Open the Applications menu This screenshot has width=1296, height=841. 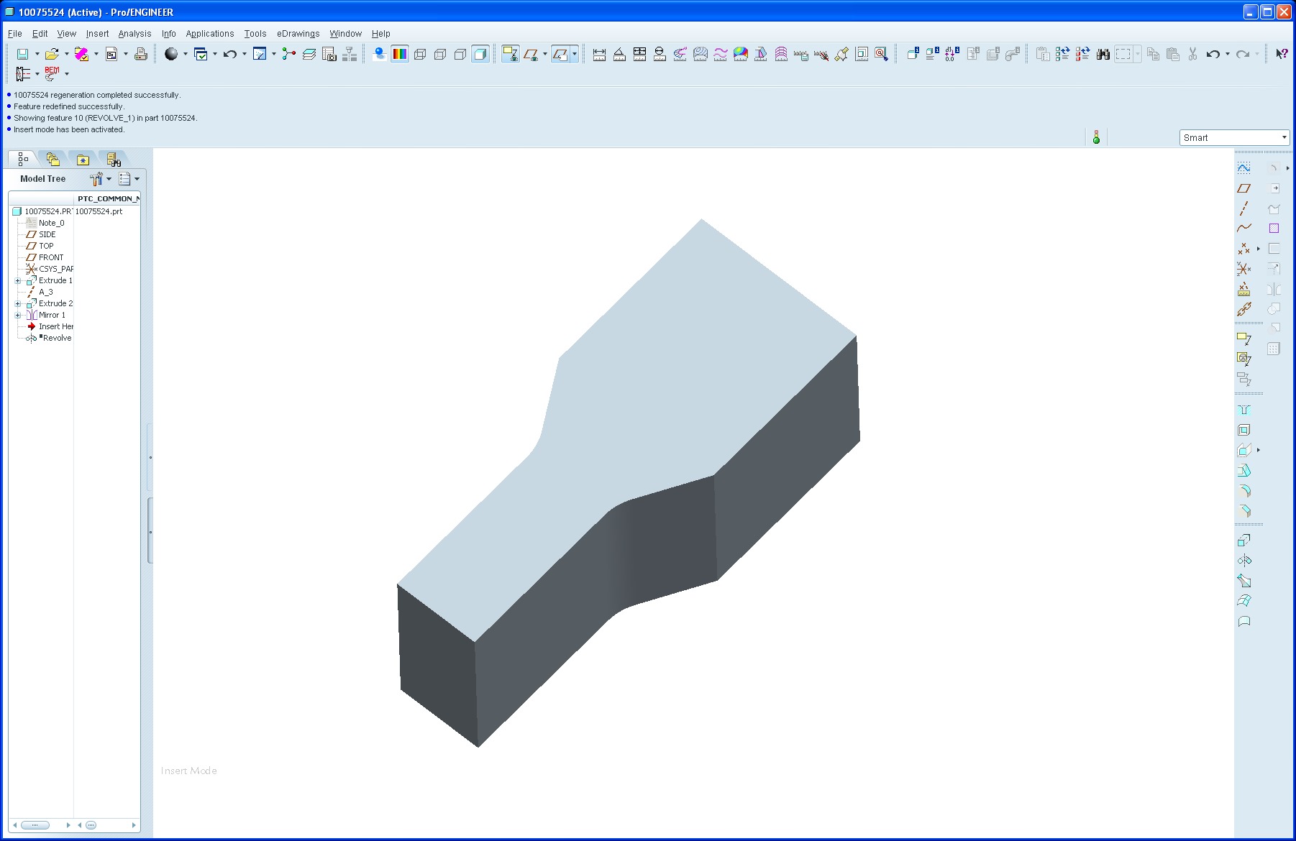click(209, 33)
